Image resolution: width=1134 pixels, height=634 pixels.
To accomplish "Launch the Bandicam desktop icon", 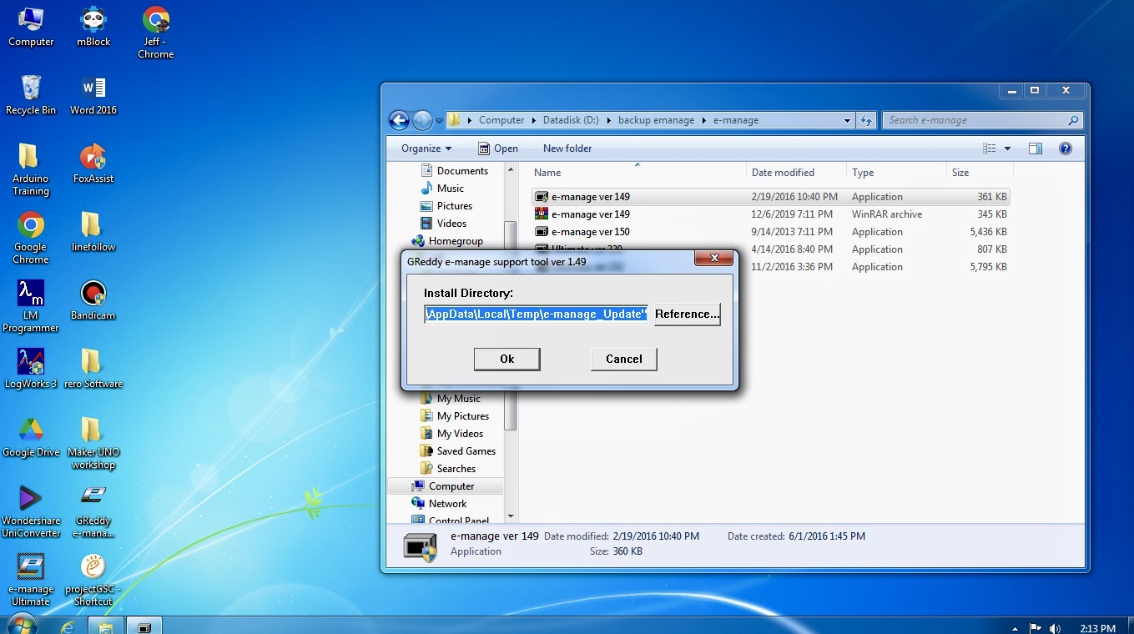I will coord(93,300).
